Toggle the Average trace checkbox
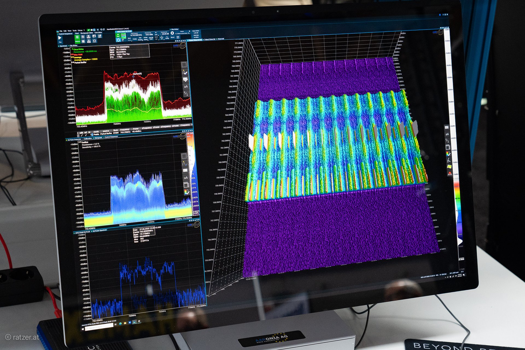This screenshot has width=525, height=350. 72,57
